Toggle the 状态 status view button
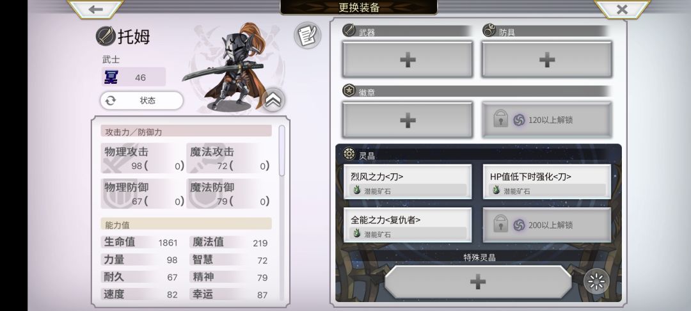Screen dimensions: 691x311 [141, 100]
